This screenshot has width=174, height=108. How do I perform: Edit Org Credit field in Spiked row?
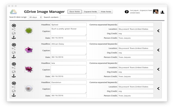tap(136, 33)
